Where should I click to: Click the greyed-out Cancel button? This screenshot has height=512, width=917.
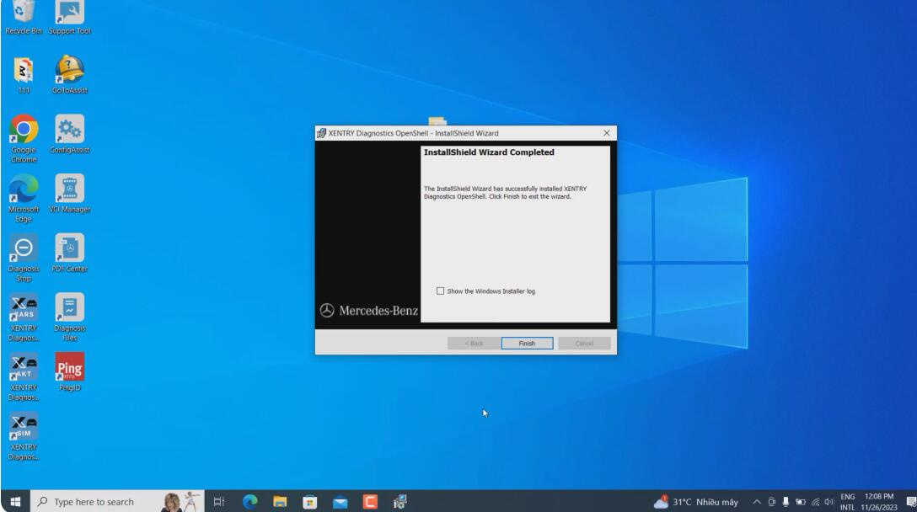(583, 343)
